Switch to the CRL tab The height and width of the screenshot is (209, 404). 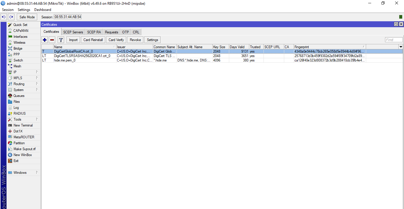coord(136,32)
